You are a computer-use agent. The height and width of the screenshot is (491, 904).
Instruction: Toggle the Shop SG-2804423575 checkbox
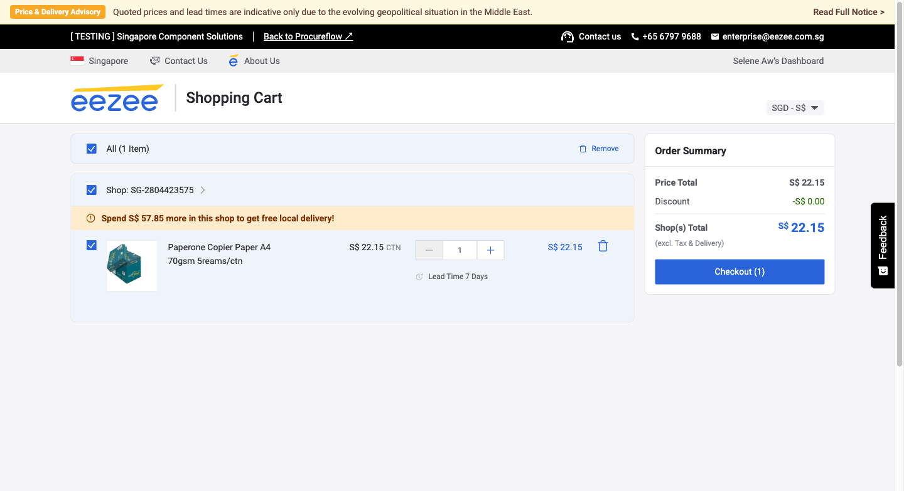[x=92, y=190]
